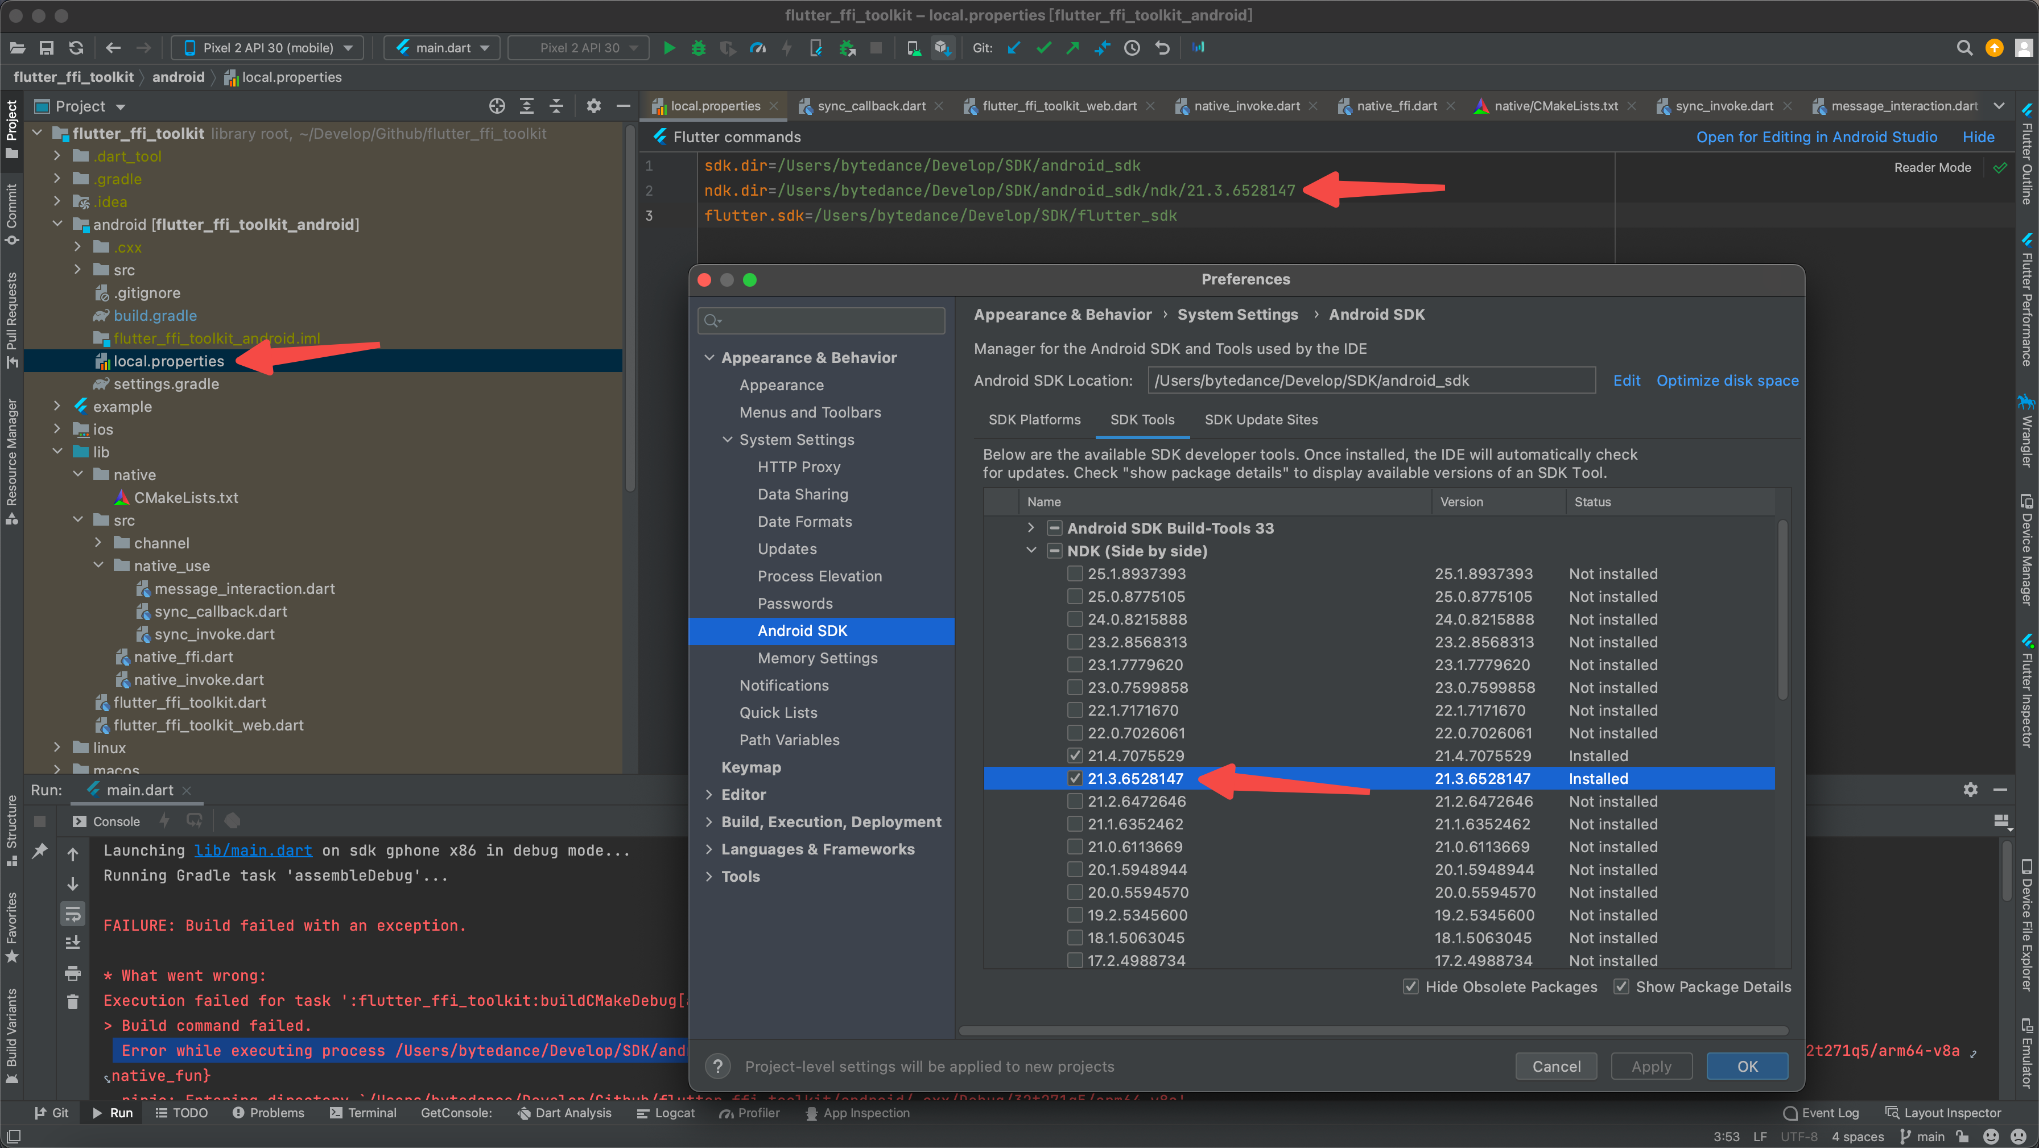Click the Debug bug icon in toolbar
2039x1148 pixels.
coord(698,48)
